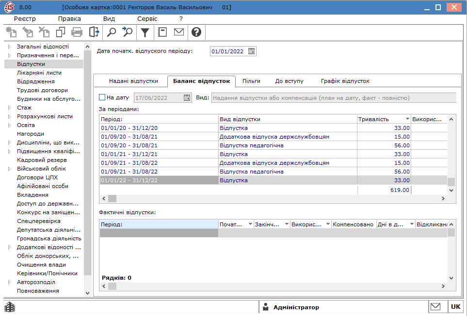Expand the Дисципліни, що вик... tree node
The height and width of the screenshot is (316, 467).
pos(10,142)
